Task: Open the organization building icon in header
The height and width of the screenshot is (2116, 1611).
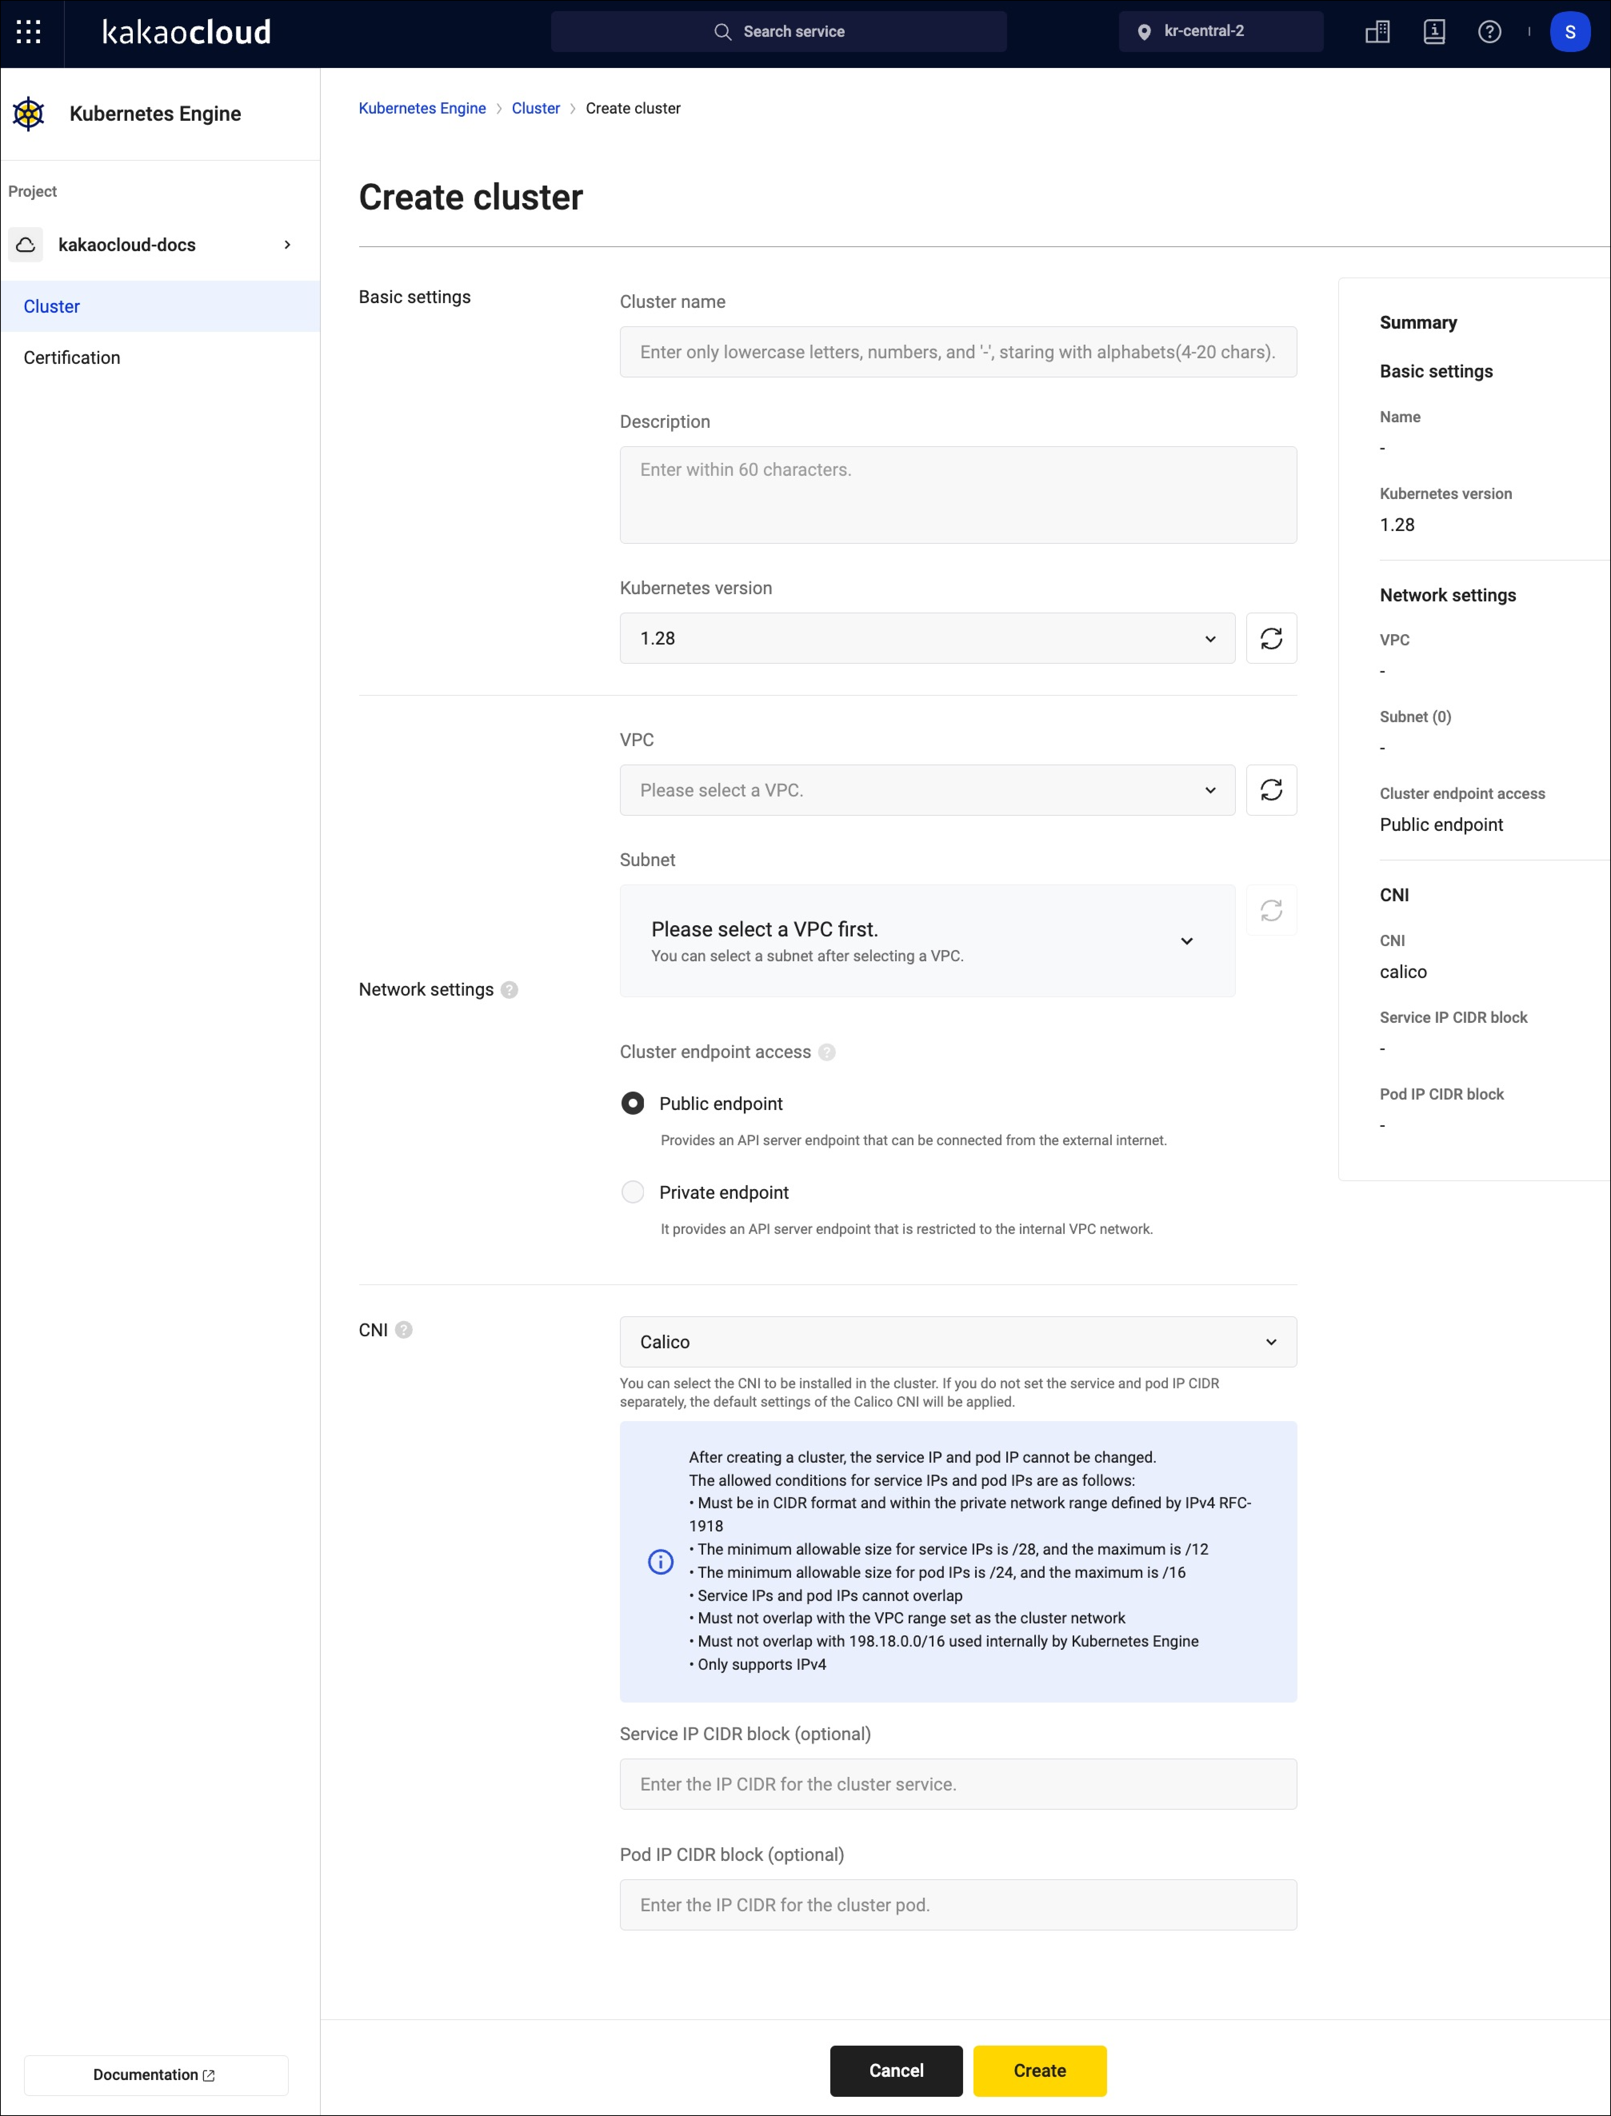Action: pos(1377,32)
